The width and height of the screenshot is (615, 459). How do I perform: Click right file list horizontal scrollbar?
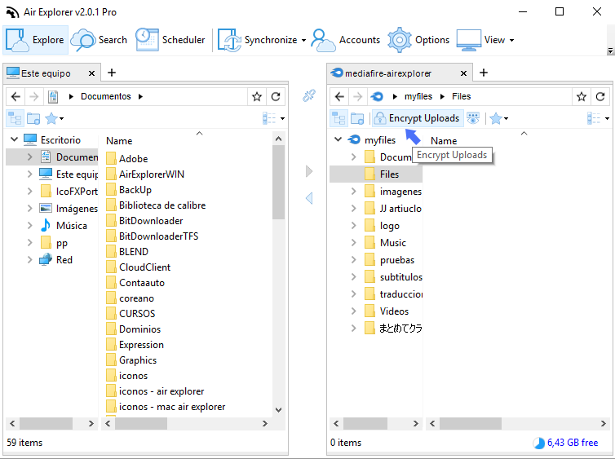point(471,423)
